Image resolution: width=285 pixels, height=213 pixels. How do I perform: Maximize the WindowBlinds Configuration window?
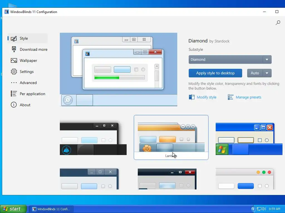[277, 12]
